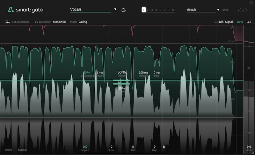Click the redo arrow icon
The image size is (255, 155).
point(245,10)
